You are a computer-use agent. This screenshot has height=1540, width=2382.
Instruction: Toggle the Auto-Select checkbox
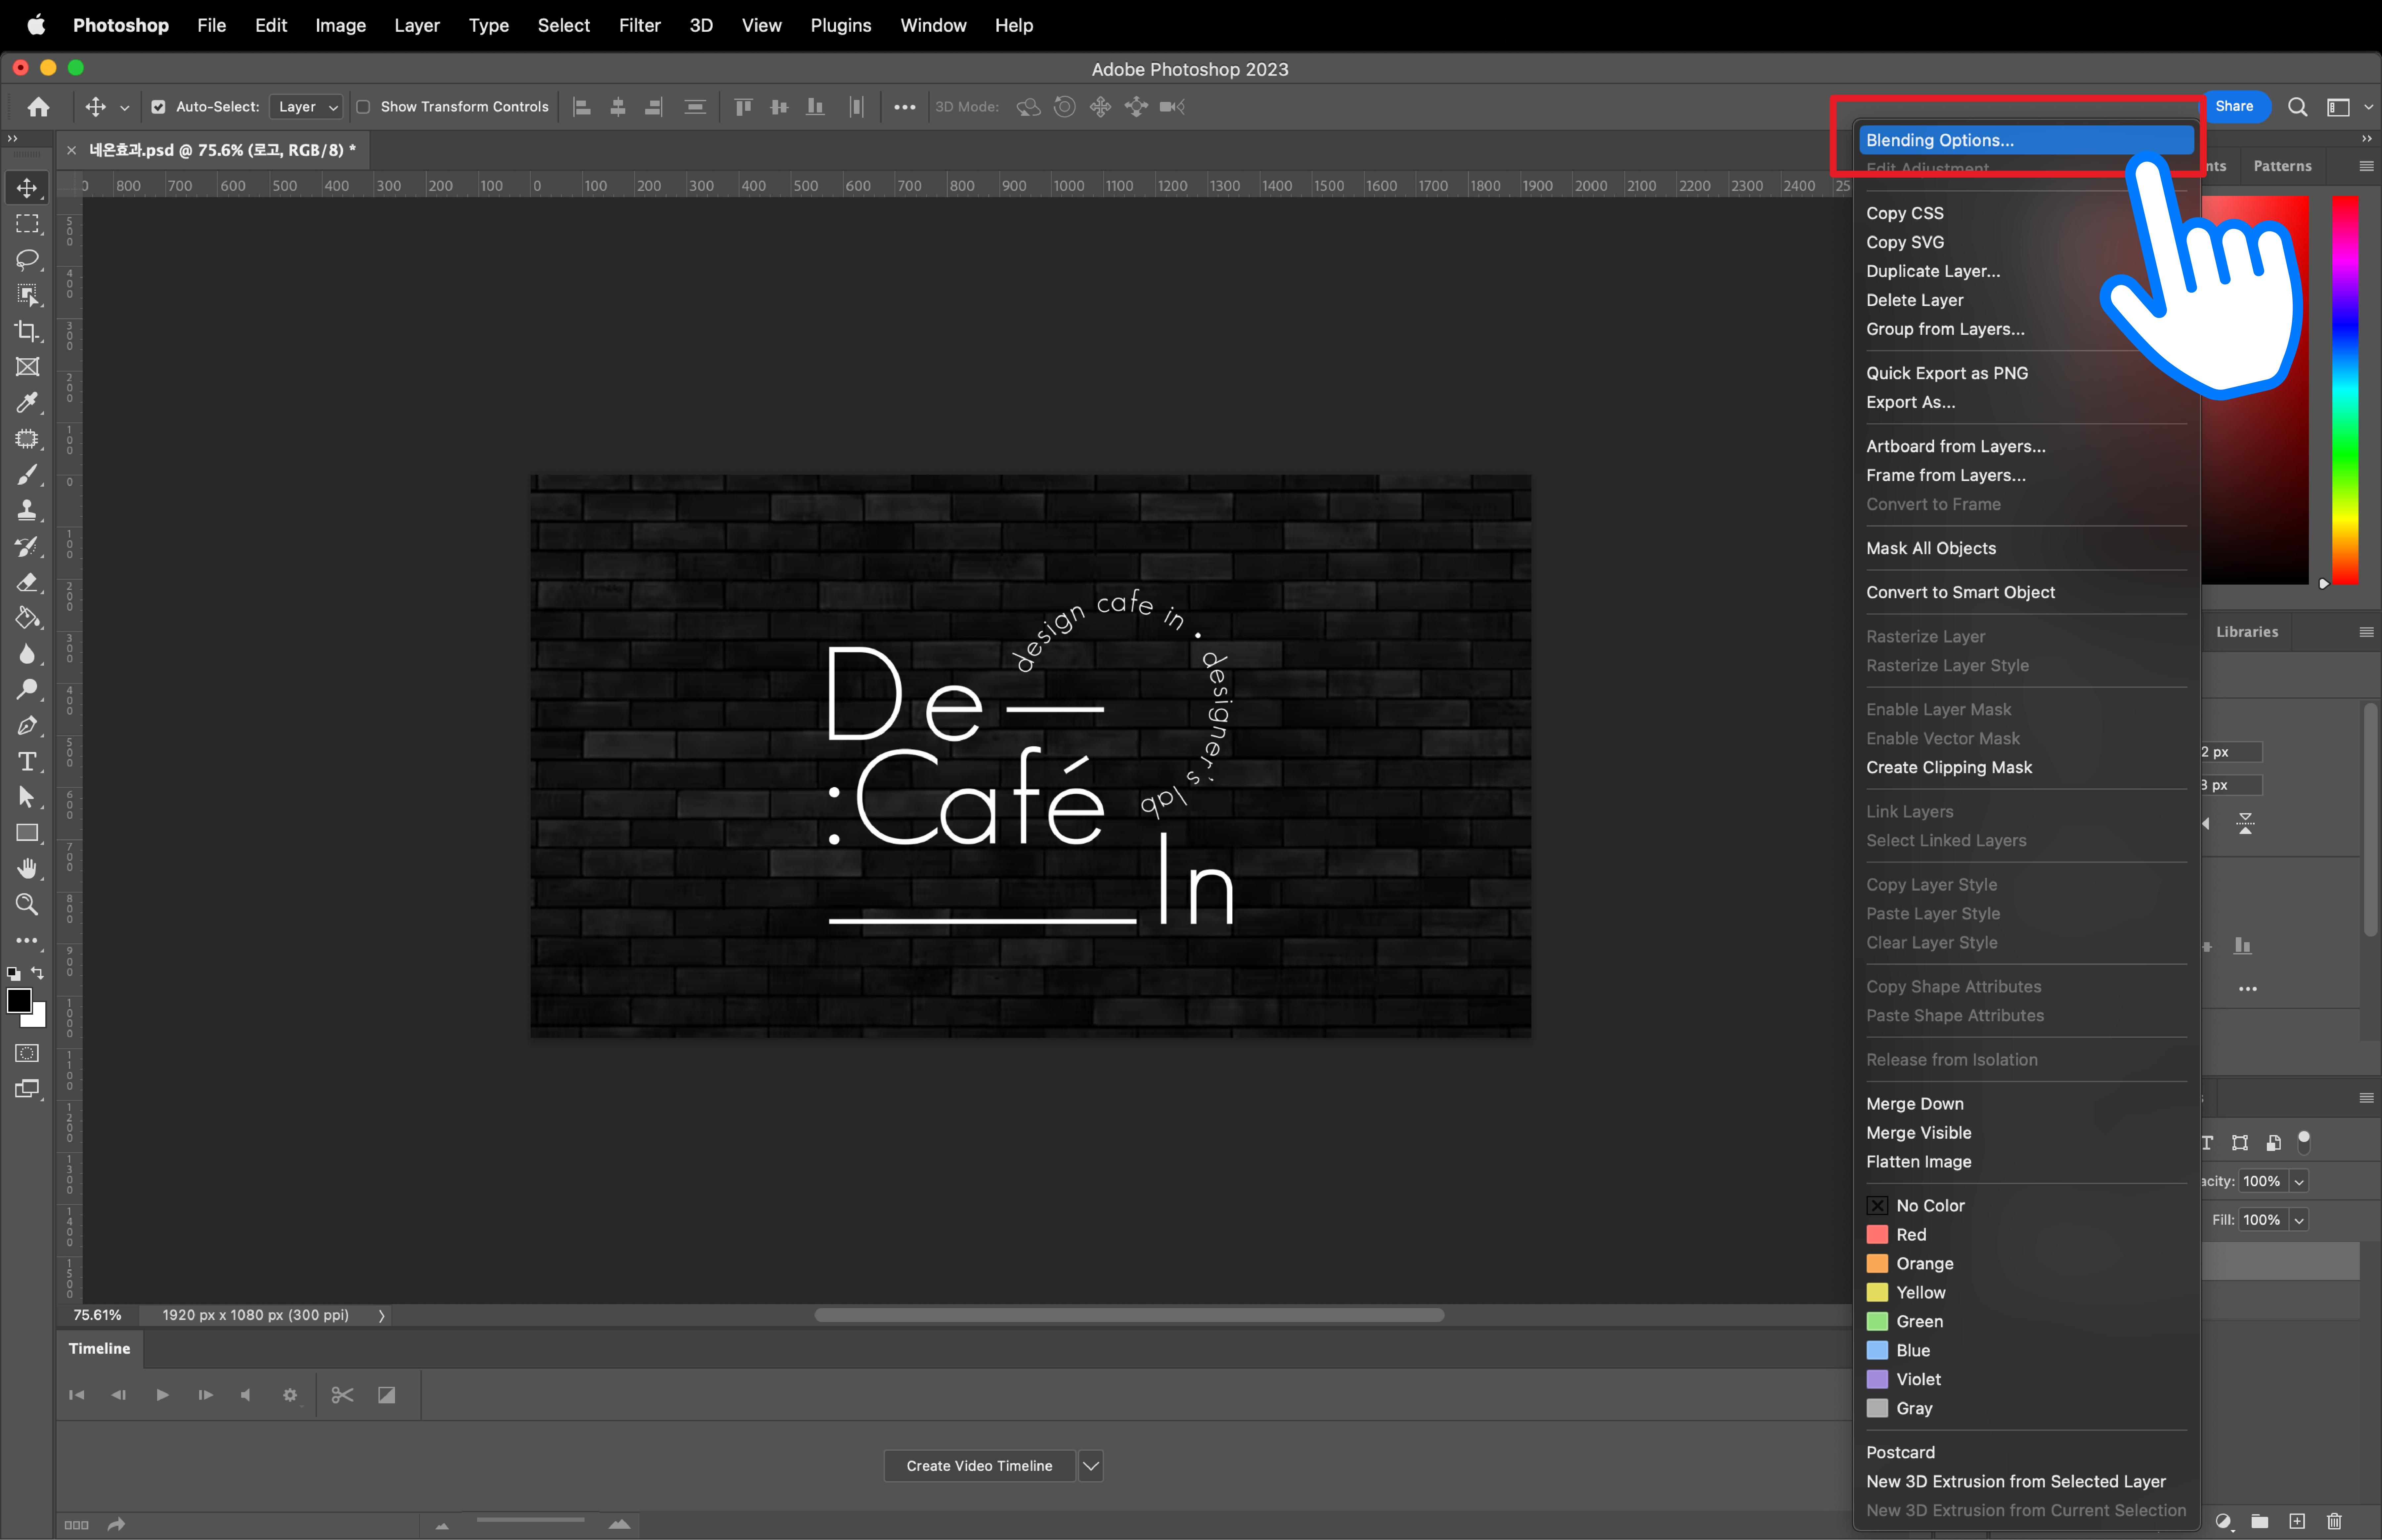click(158, 107)
